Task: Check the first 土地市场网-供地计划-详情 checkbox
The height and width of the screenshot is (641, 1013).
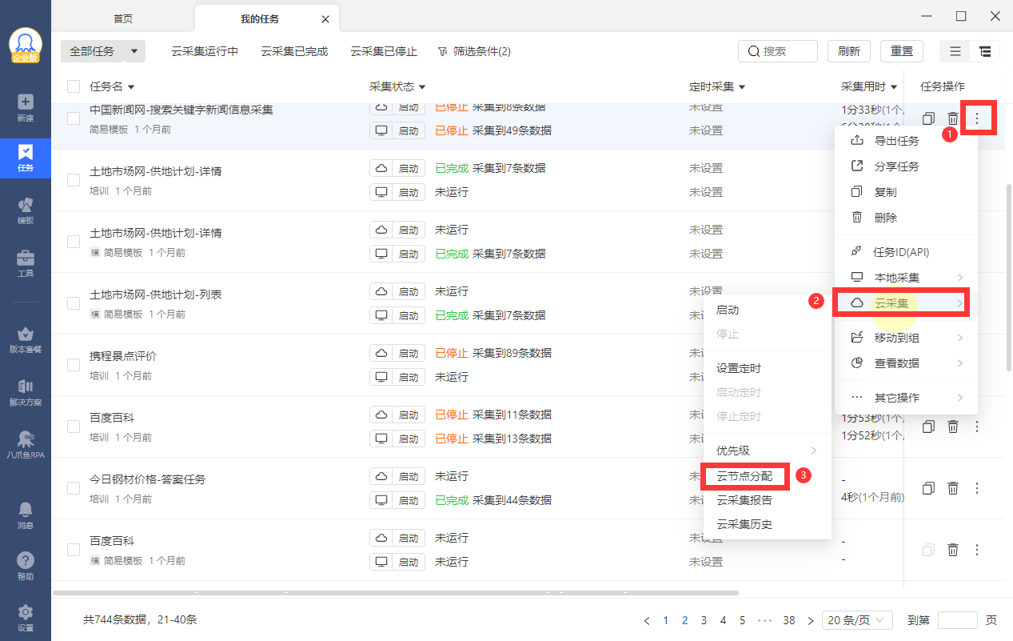Action: (x=74, y=180)
